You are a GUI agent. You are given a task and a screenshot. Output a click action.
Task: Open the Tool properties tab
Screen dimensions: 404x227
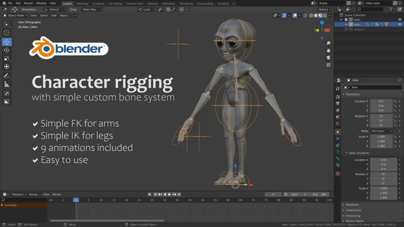pyautogui.click(x=338, y=88)
